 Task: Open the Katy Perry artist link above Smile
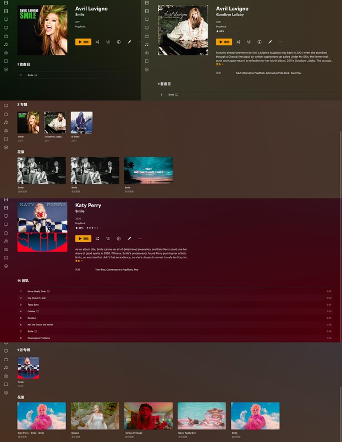(x=88, y=205)
